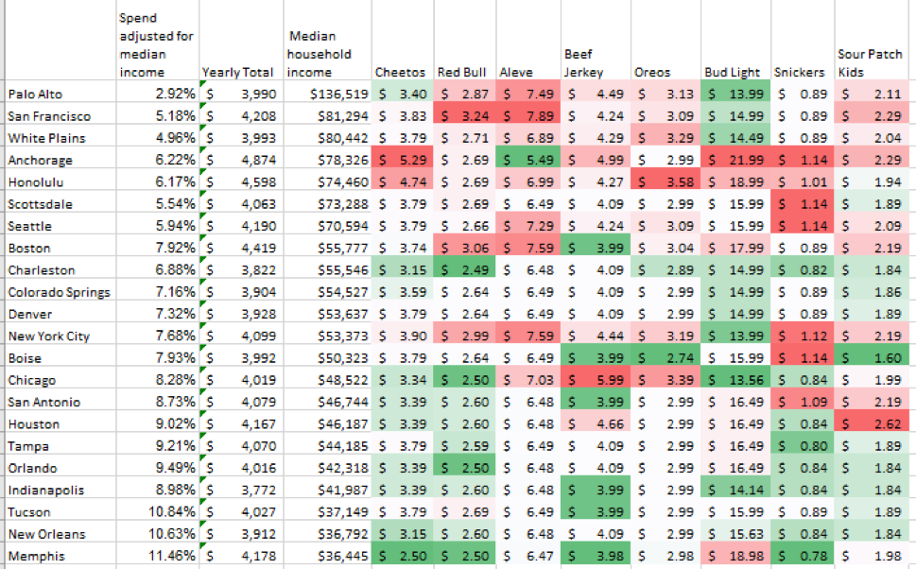Click Boise's 2.74 Oreos cell
Screen dimensions: 916x569
666,357
